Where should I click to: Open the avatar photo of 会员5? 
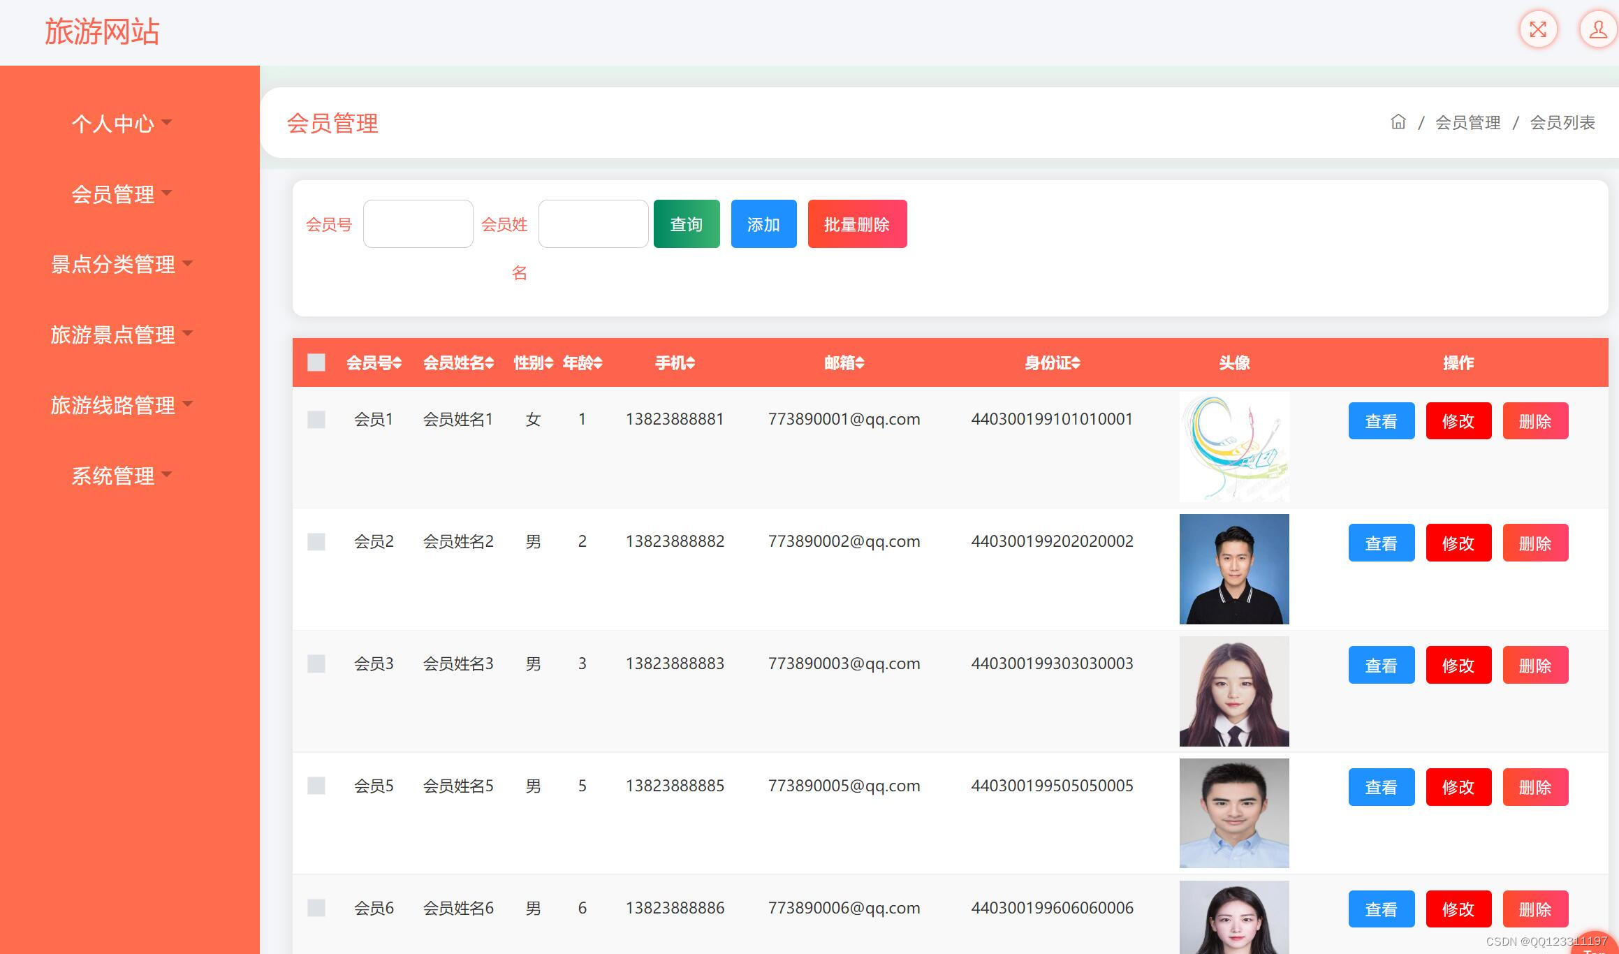pyautogui.click(x=1234, y=814)
